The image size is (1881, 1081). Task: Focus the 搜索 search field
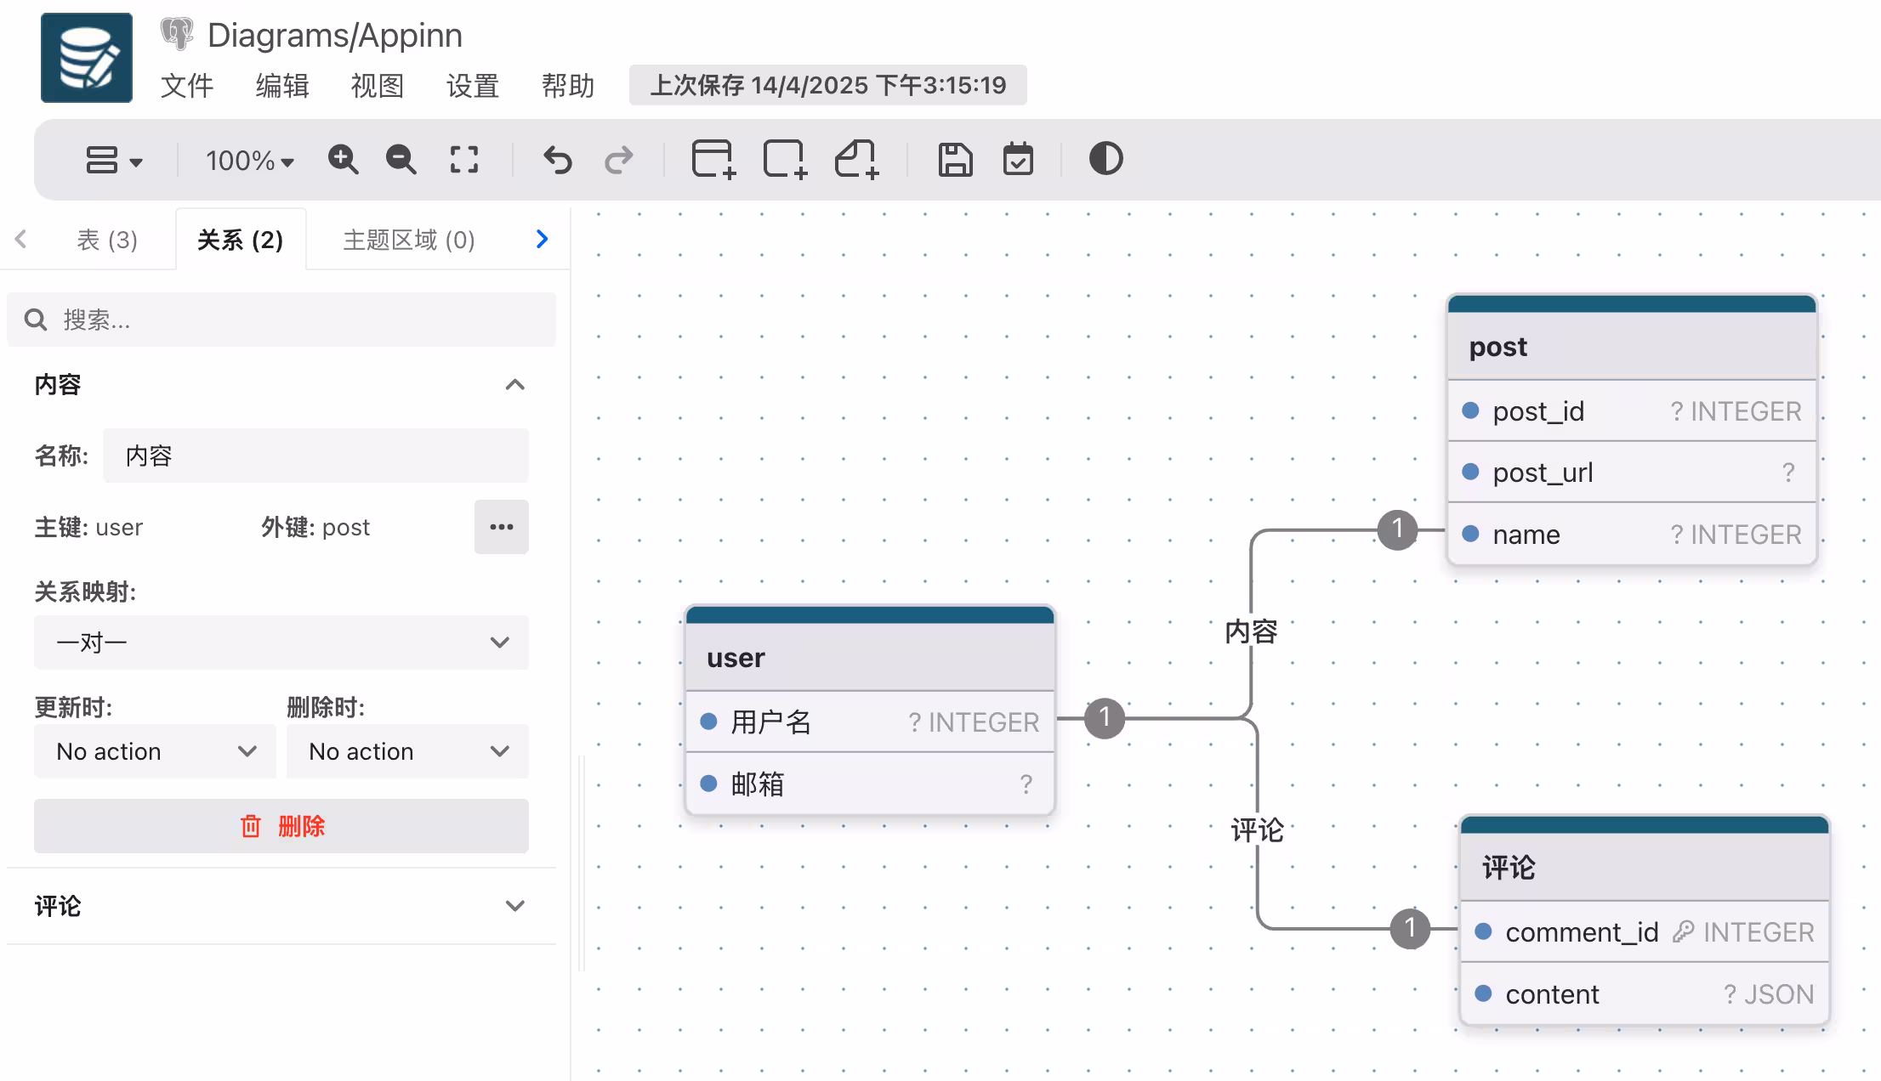click(281, 320)
